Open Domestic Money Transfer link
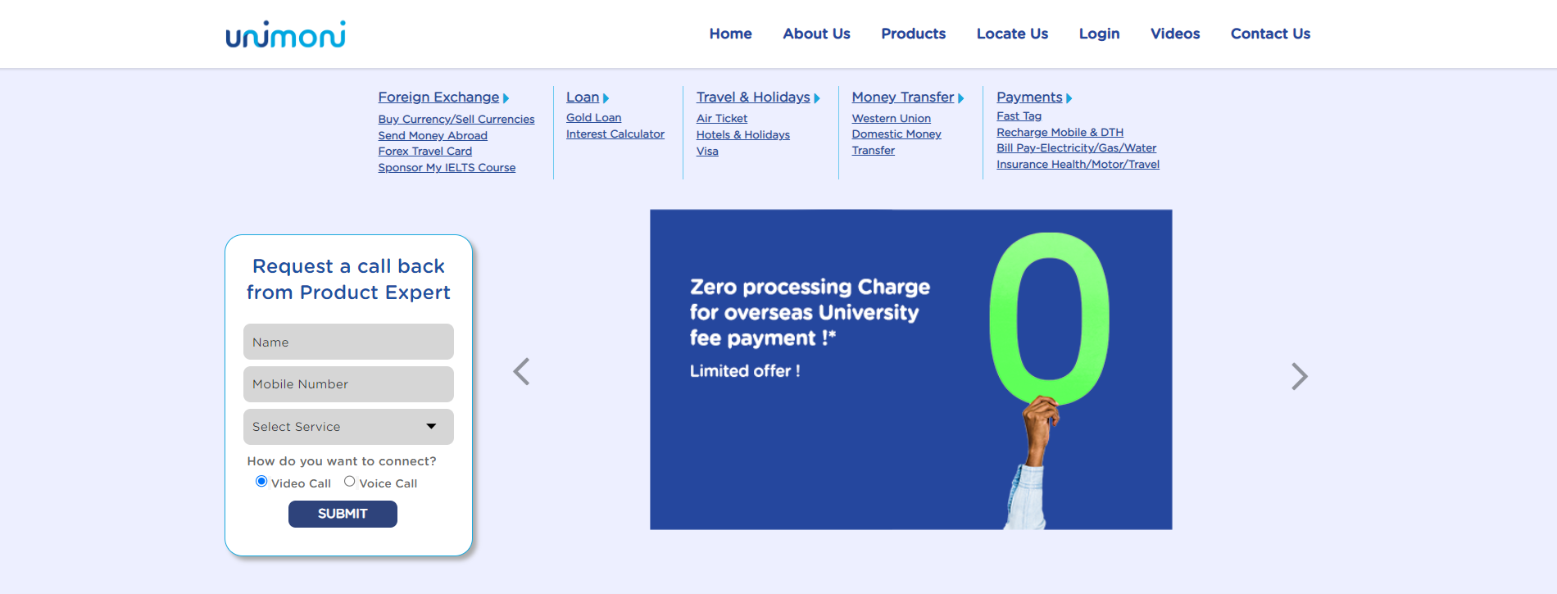Viewport: 1557px width, 594px height. [897, 143]
